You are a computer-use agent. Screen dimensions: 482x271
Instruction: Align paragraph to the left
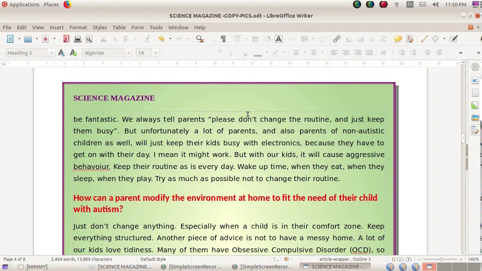334,53
